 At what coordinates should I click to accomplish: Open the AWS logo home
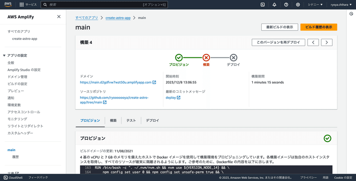click(x=8, y=4)
